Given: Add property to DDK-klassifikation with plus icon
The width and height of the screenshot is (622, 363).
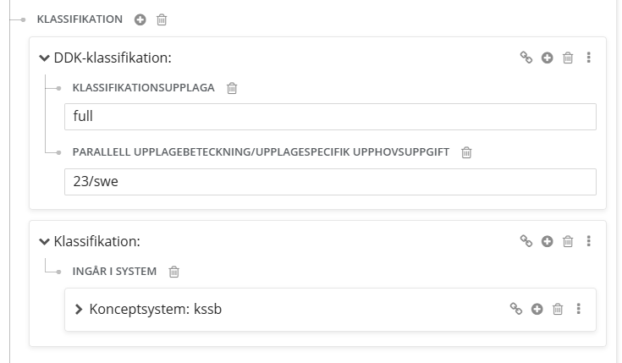Looking at the screenshot, I should pos(547,58).
